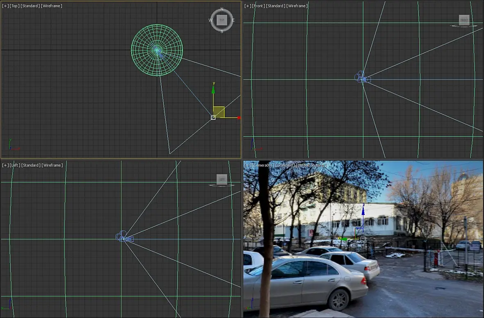Open the [Standard] menu in Left viewport
This screenshot has width=484, height=318.
pos(30,165)
